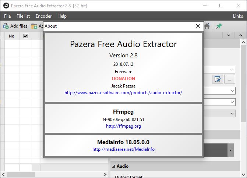Toggle the green pin stay-on-top icon
Image resolution: width=247 pixels, height=178 pixels.
[219, 26]
